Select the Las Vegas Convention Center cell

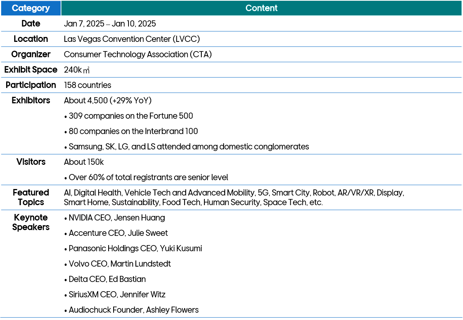tap(132, 39)
